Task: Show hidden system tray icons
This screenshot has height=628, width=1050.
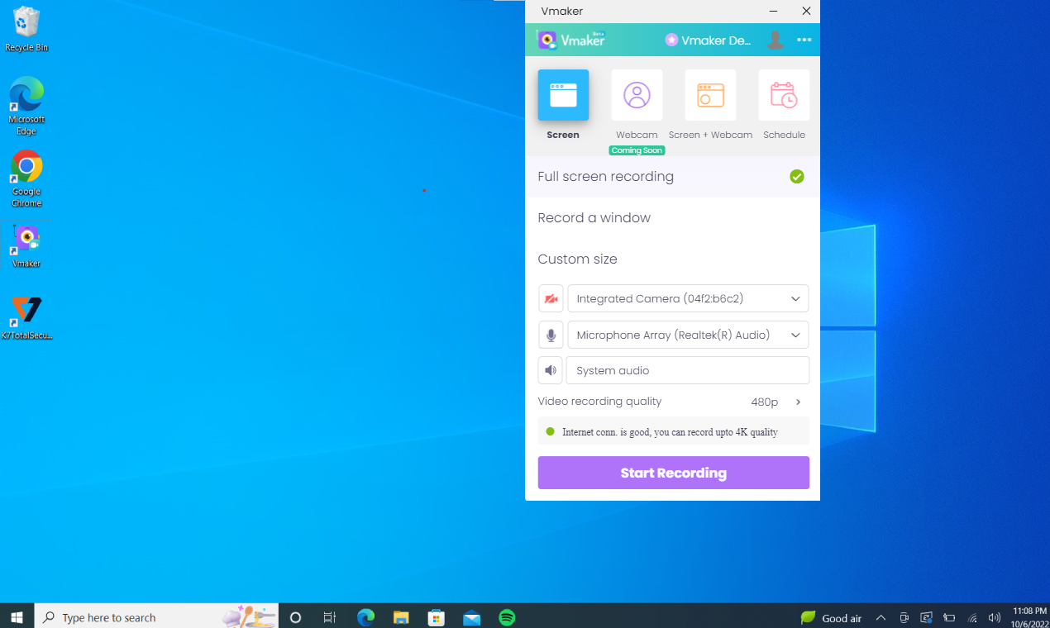Action: [881, 618]
